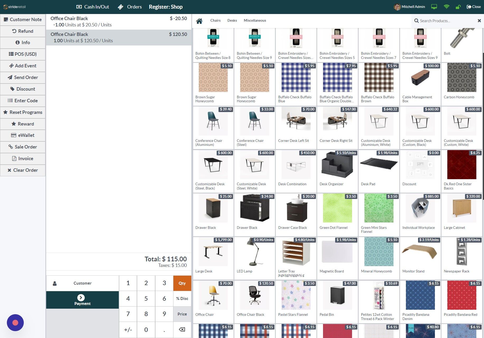This screenshot has width=484, height=338.
Task: Open the Orders screen
Action: point(130,7)
